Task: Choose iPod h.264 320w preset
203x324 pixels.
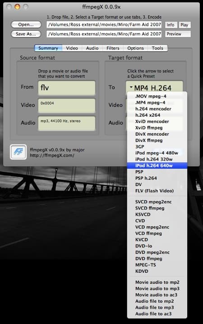Action: [157, 159]
